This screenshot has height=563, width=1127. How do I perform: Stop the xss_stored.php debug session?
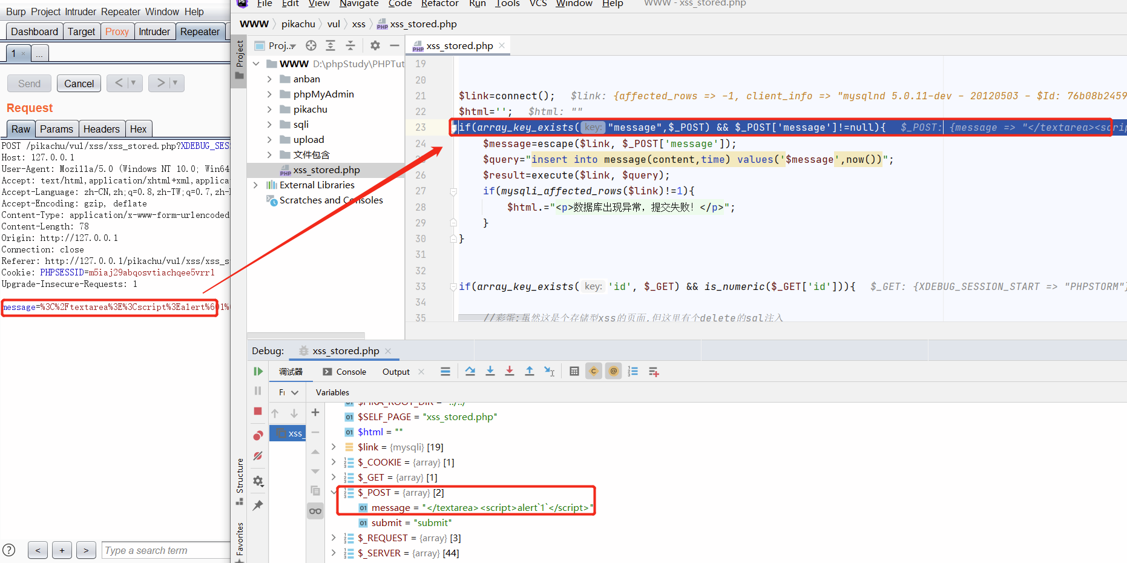258,411
